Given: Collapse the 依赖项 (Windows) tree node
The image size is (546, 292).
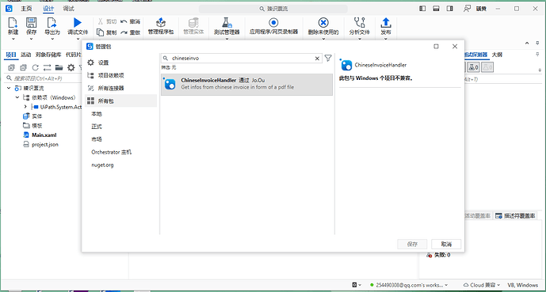Looking at the screenshot, I should point(17,97).
